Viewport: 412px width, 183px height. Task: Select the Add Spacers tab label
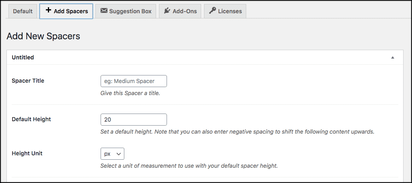pos(71,11)
